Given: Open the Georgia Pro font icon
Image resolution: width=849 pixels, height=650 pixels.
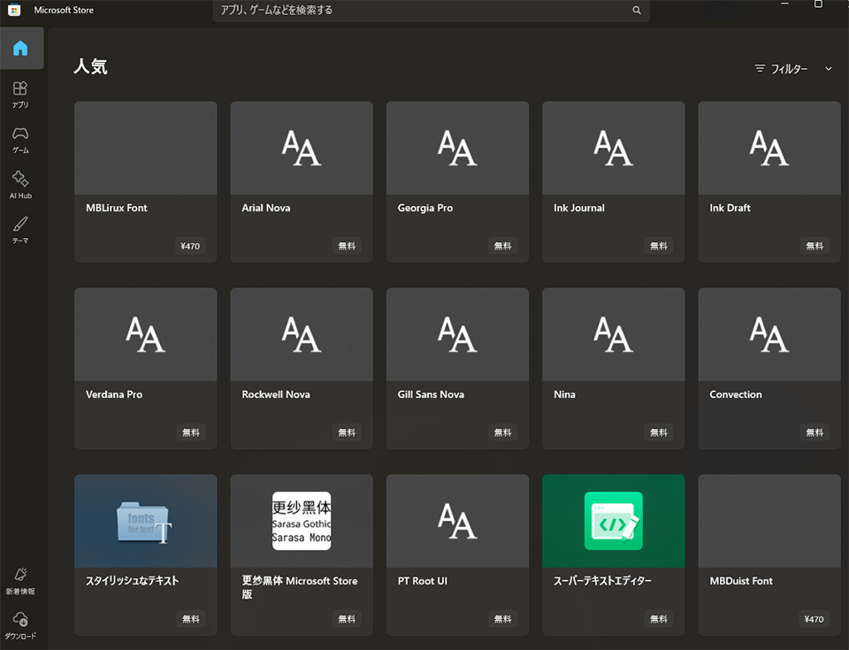Looking at the screenshot, I should 457,148.
